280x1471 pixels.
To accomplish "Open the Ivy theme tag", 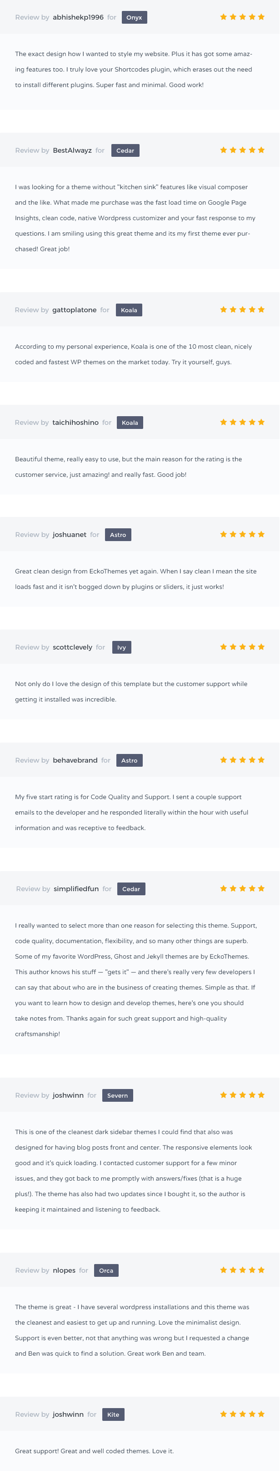I will [122, 648].
